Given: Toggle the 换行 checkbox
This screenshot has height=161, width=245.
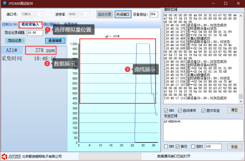Looking at the screenshot, I should (178, 147).
